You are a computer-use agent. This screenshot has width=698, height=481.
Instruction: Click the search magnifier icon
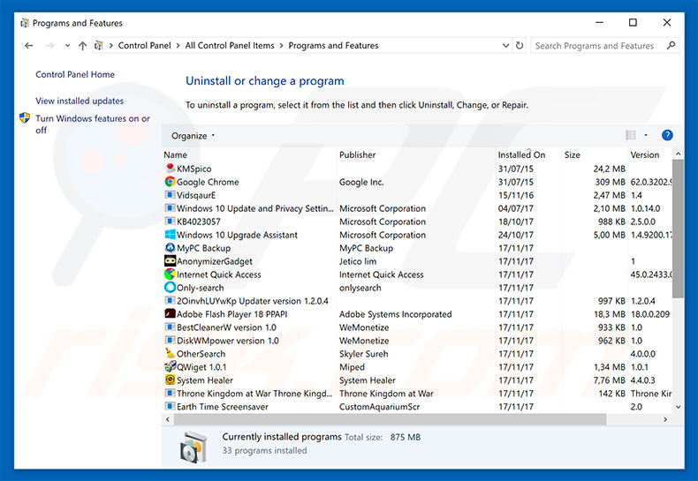coord(671,45)
